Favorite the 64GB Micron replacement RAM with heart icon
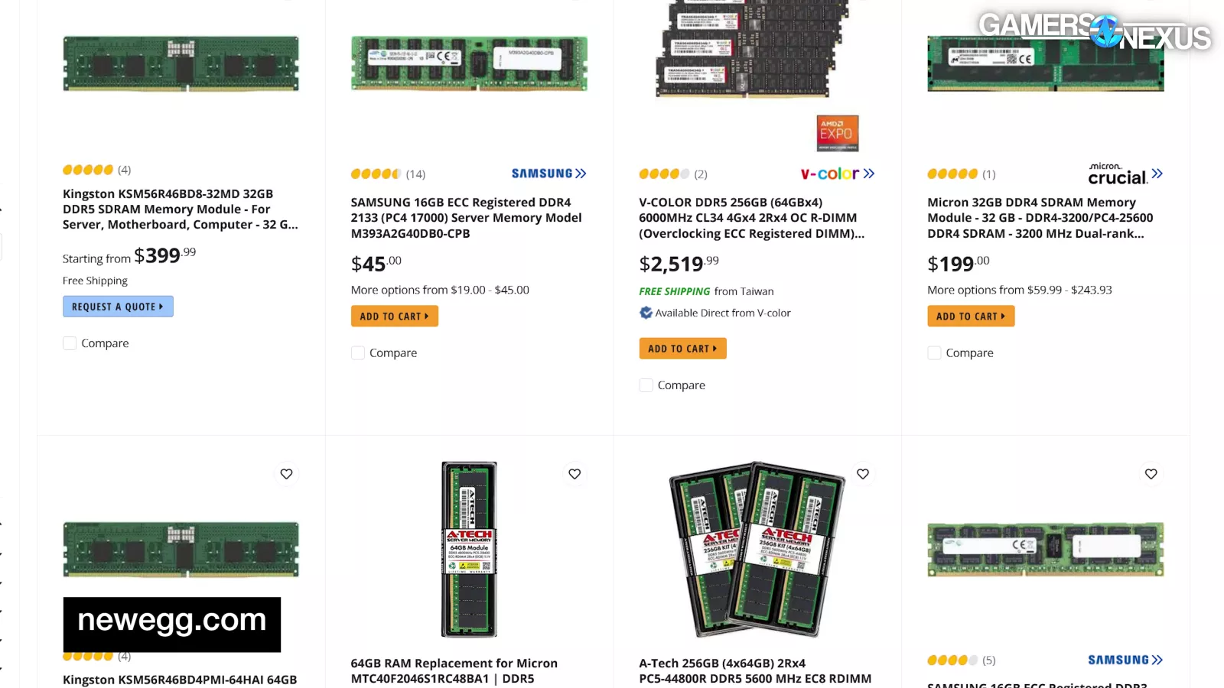This screenshot has height=688, width=1224. [575, 474]
